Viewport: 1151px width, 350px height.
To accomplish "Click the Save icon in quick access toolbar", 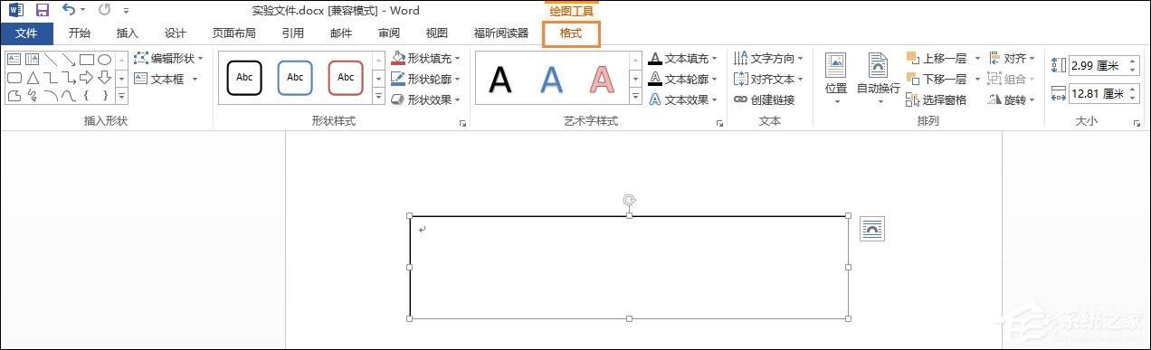I will [x=43, y=10].
